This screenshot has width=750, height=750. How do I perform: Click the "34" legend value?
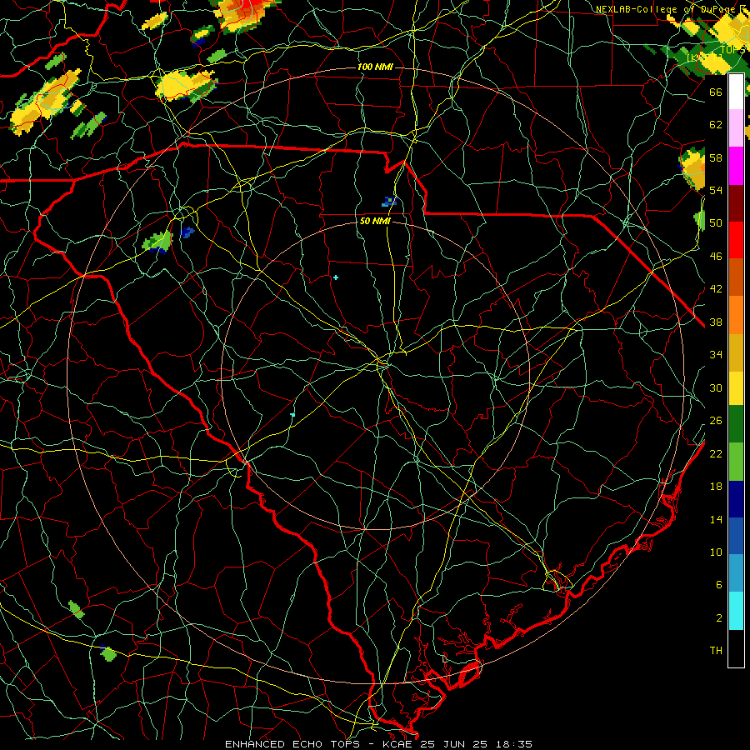click(x=716, y=355)
